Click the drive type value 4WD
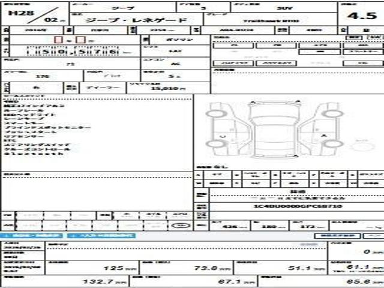 (x=314, y=30)
